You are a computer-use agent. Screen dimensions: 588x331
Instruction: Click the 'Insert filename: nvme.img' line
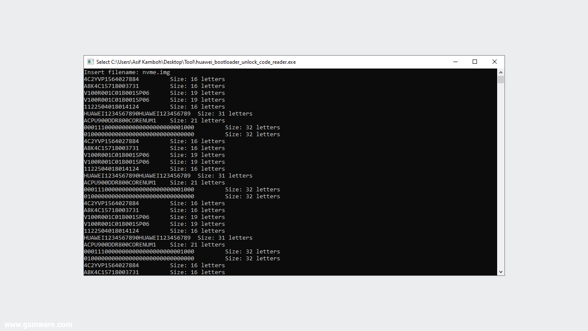127,72
